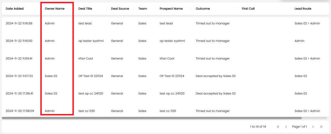Viewport: 331px width, 134px height.
Task: Click the Team column header
Action: click(143, 9)
